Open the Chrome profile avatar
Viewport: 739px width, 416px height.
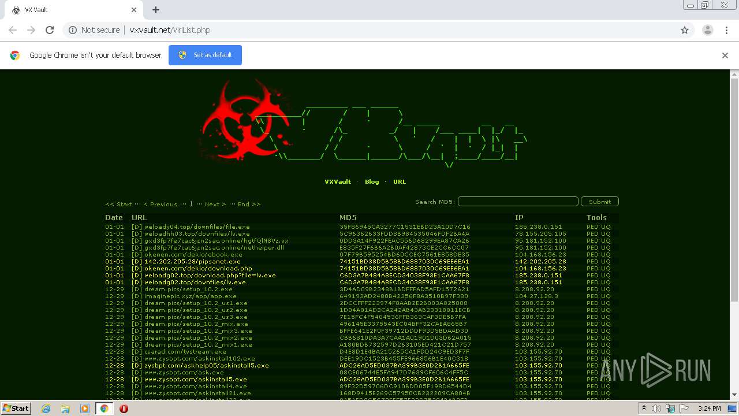pyautogui.click(x=707, y=30)
